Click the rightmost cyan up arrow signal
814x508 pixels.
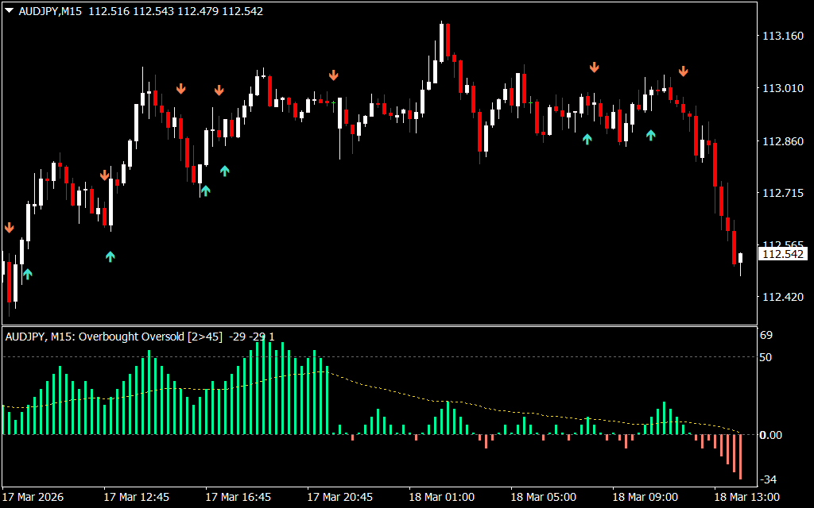[651, 135]
